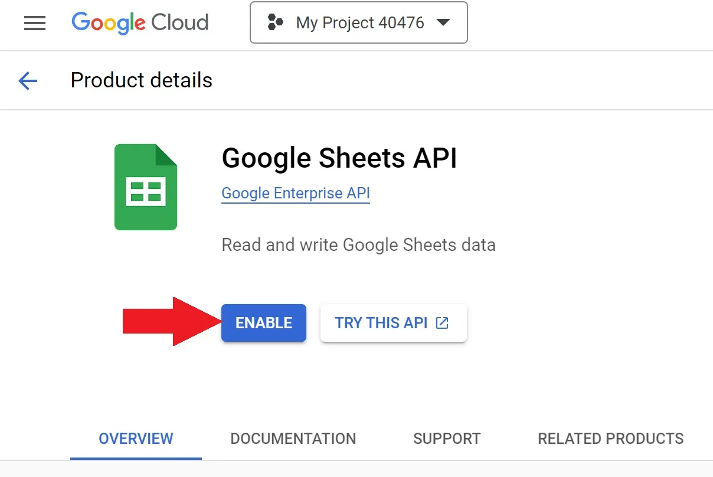Select the OVERVIEW tab
Screen dimensions: 713x477
[136, 439]
